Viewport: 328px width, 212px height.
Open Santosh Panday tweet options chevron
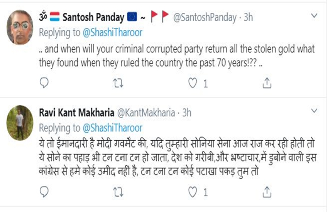click(314, 16)
